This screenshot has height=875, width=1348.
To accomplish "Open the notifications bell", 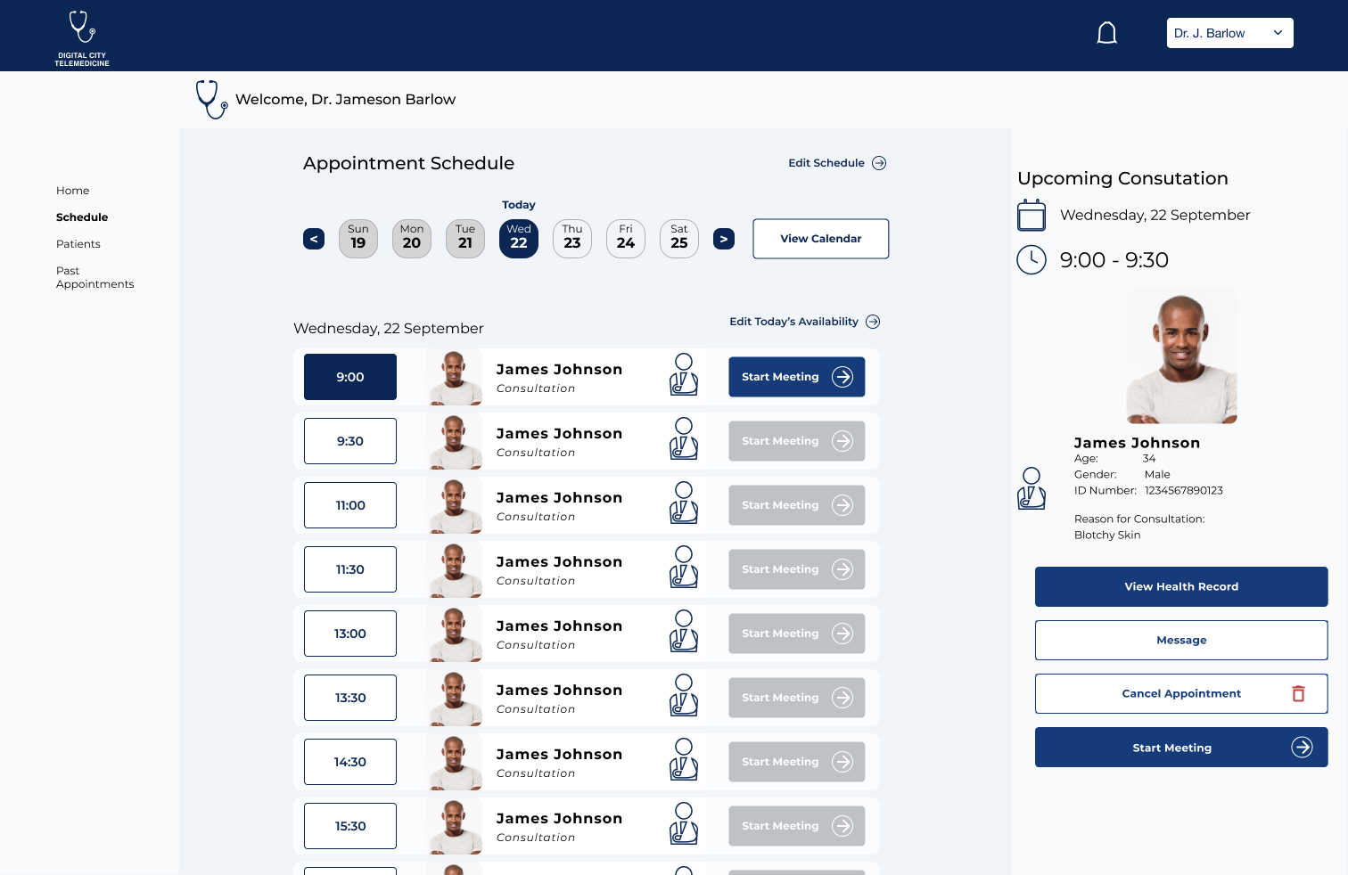I will tap(1106, 34).
